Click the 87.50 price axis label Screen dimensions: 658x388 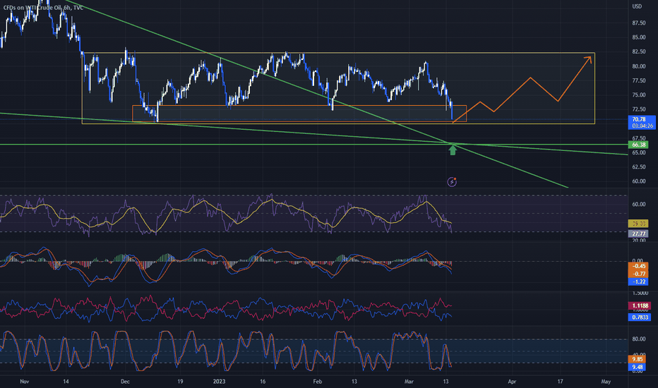[x=639, y=23]
